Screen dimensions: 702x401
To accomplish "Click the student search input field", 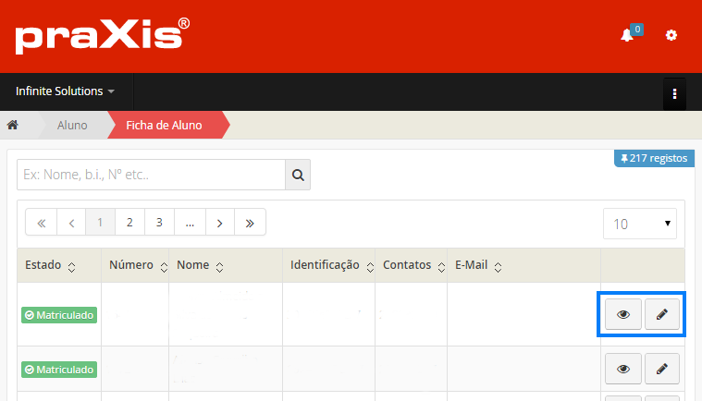I will coord(150,174).
